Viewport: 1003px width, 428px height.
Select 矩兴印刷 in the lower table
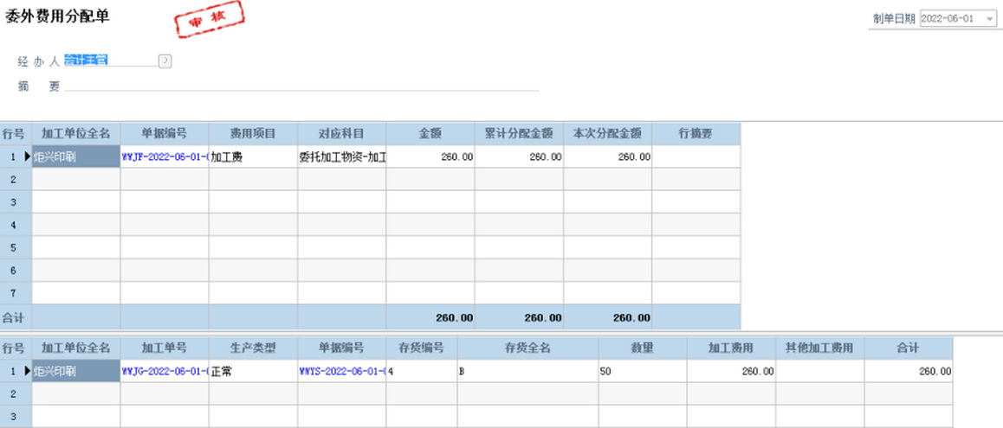pyautogui.click(x=76, y=371)
